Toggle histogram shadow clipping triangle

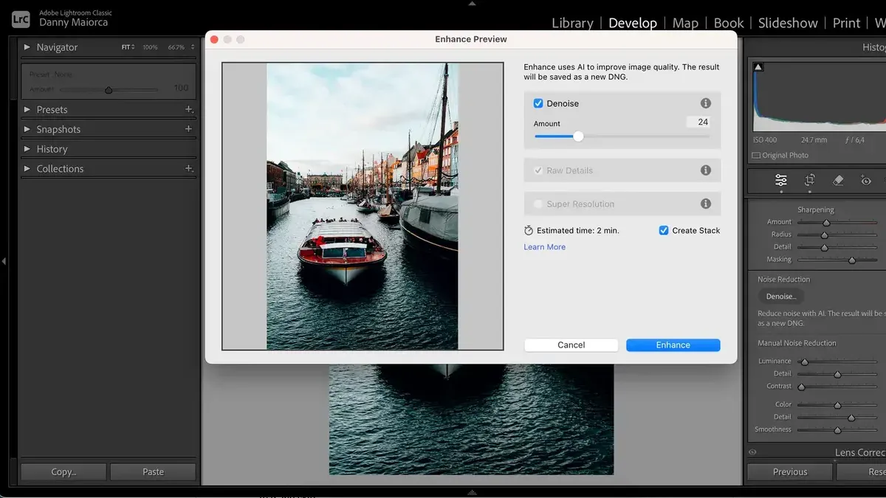(x=759, y=68)
